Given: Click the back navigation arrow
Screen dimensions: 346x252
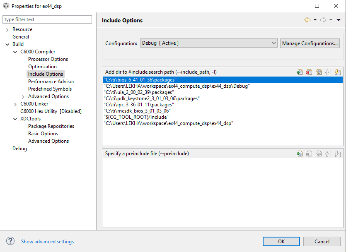Looking at the screenshot, I should (307, 20).
